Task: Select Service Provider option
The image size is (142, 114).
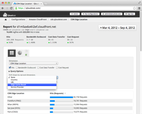Action: (x=32, y=87)
